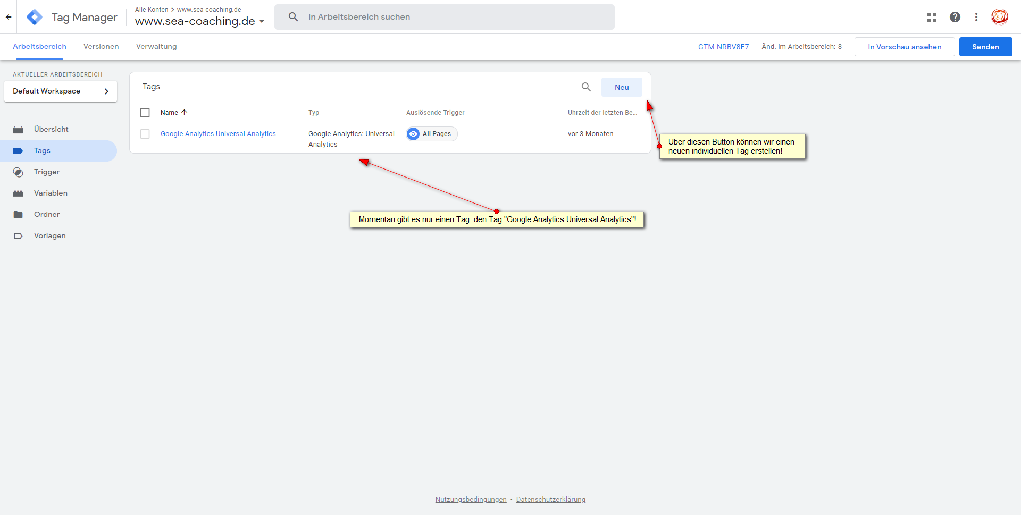Click the Übersicht sidebar icon
The image size is (1021, 515).
coord(18,130)
